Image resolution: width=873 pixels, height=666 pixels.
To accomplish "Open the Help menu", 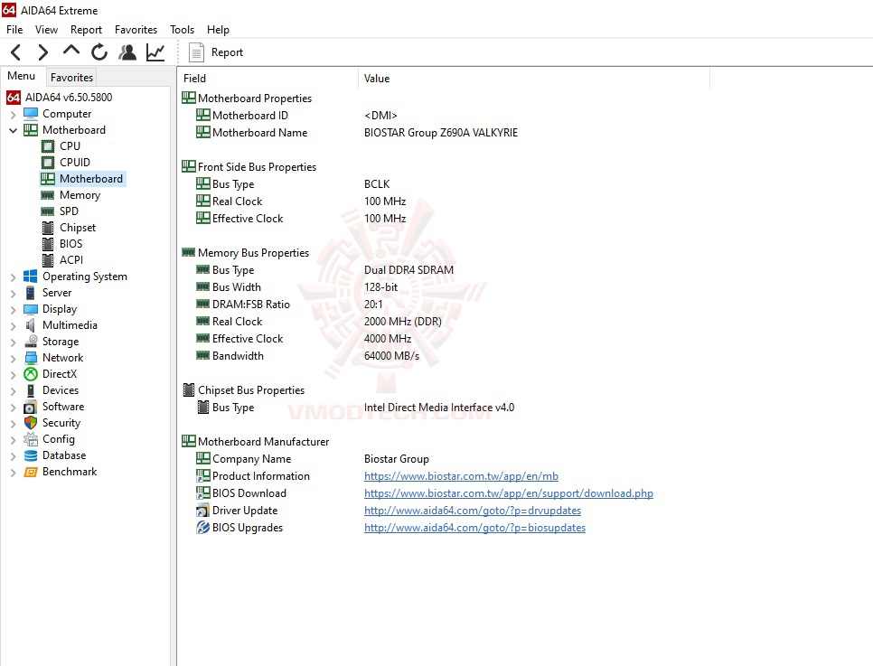I will click(x=218, y=30).
